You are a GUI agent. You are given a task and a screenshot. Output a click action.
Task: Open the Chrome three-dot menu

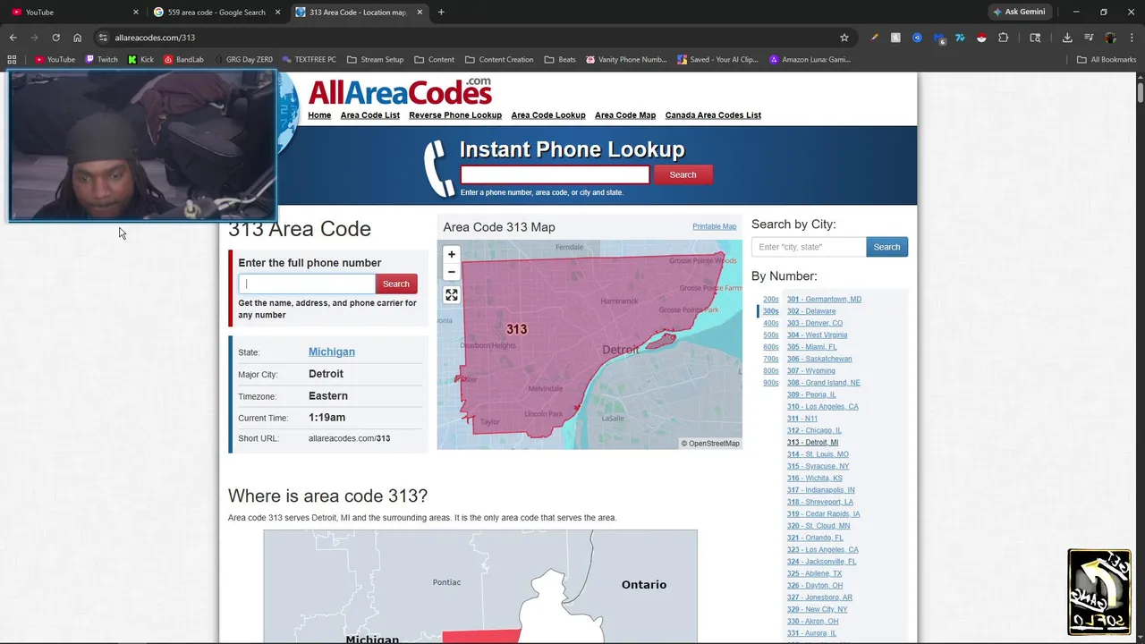[x=1132, y=38]
